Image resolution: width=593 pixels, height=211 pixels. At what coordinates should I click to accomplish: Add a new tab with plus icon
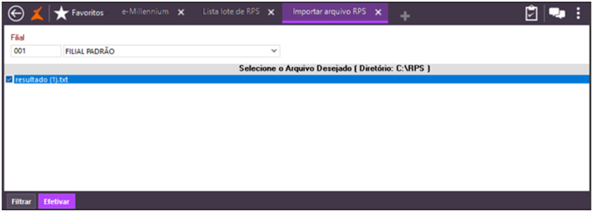(x=405, y=16)
